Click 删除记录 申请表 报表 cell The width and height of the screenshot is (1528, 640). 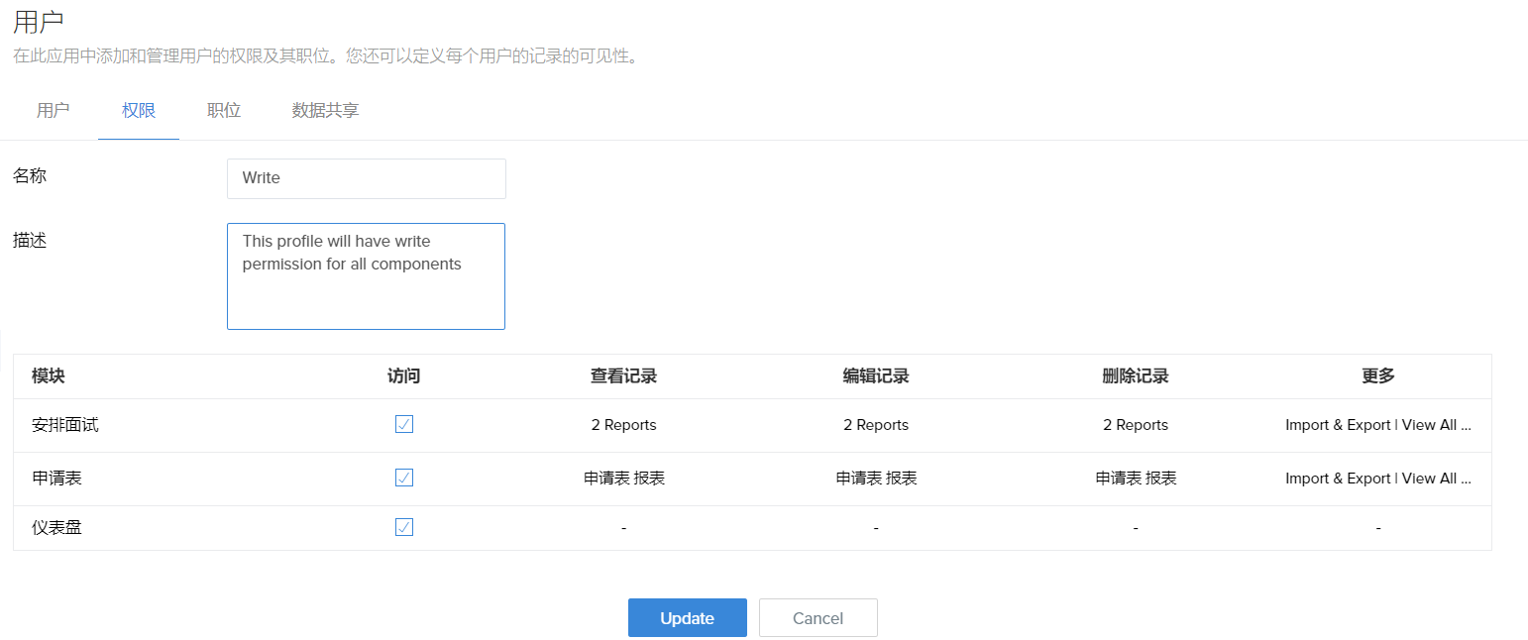pos(1136,479)
